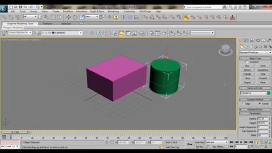Screen dimensions: 272x153
Task: Click the Select and Manipulate icon
Action: pyautogui.click(x=109, y=17)
